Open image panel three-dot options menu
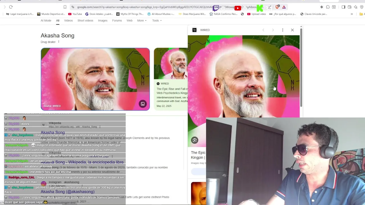Screen dimensions: 365x205 pos(283,30)
